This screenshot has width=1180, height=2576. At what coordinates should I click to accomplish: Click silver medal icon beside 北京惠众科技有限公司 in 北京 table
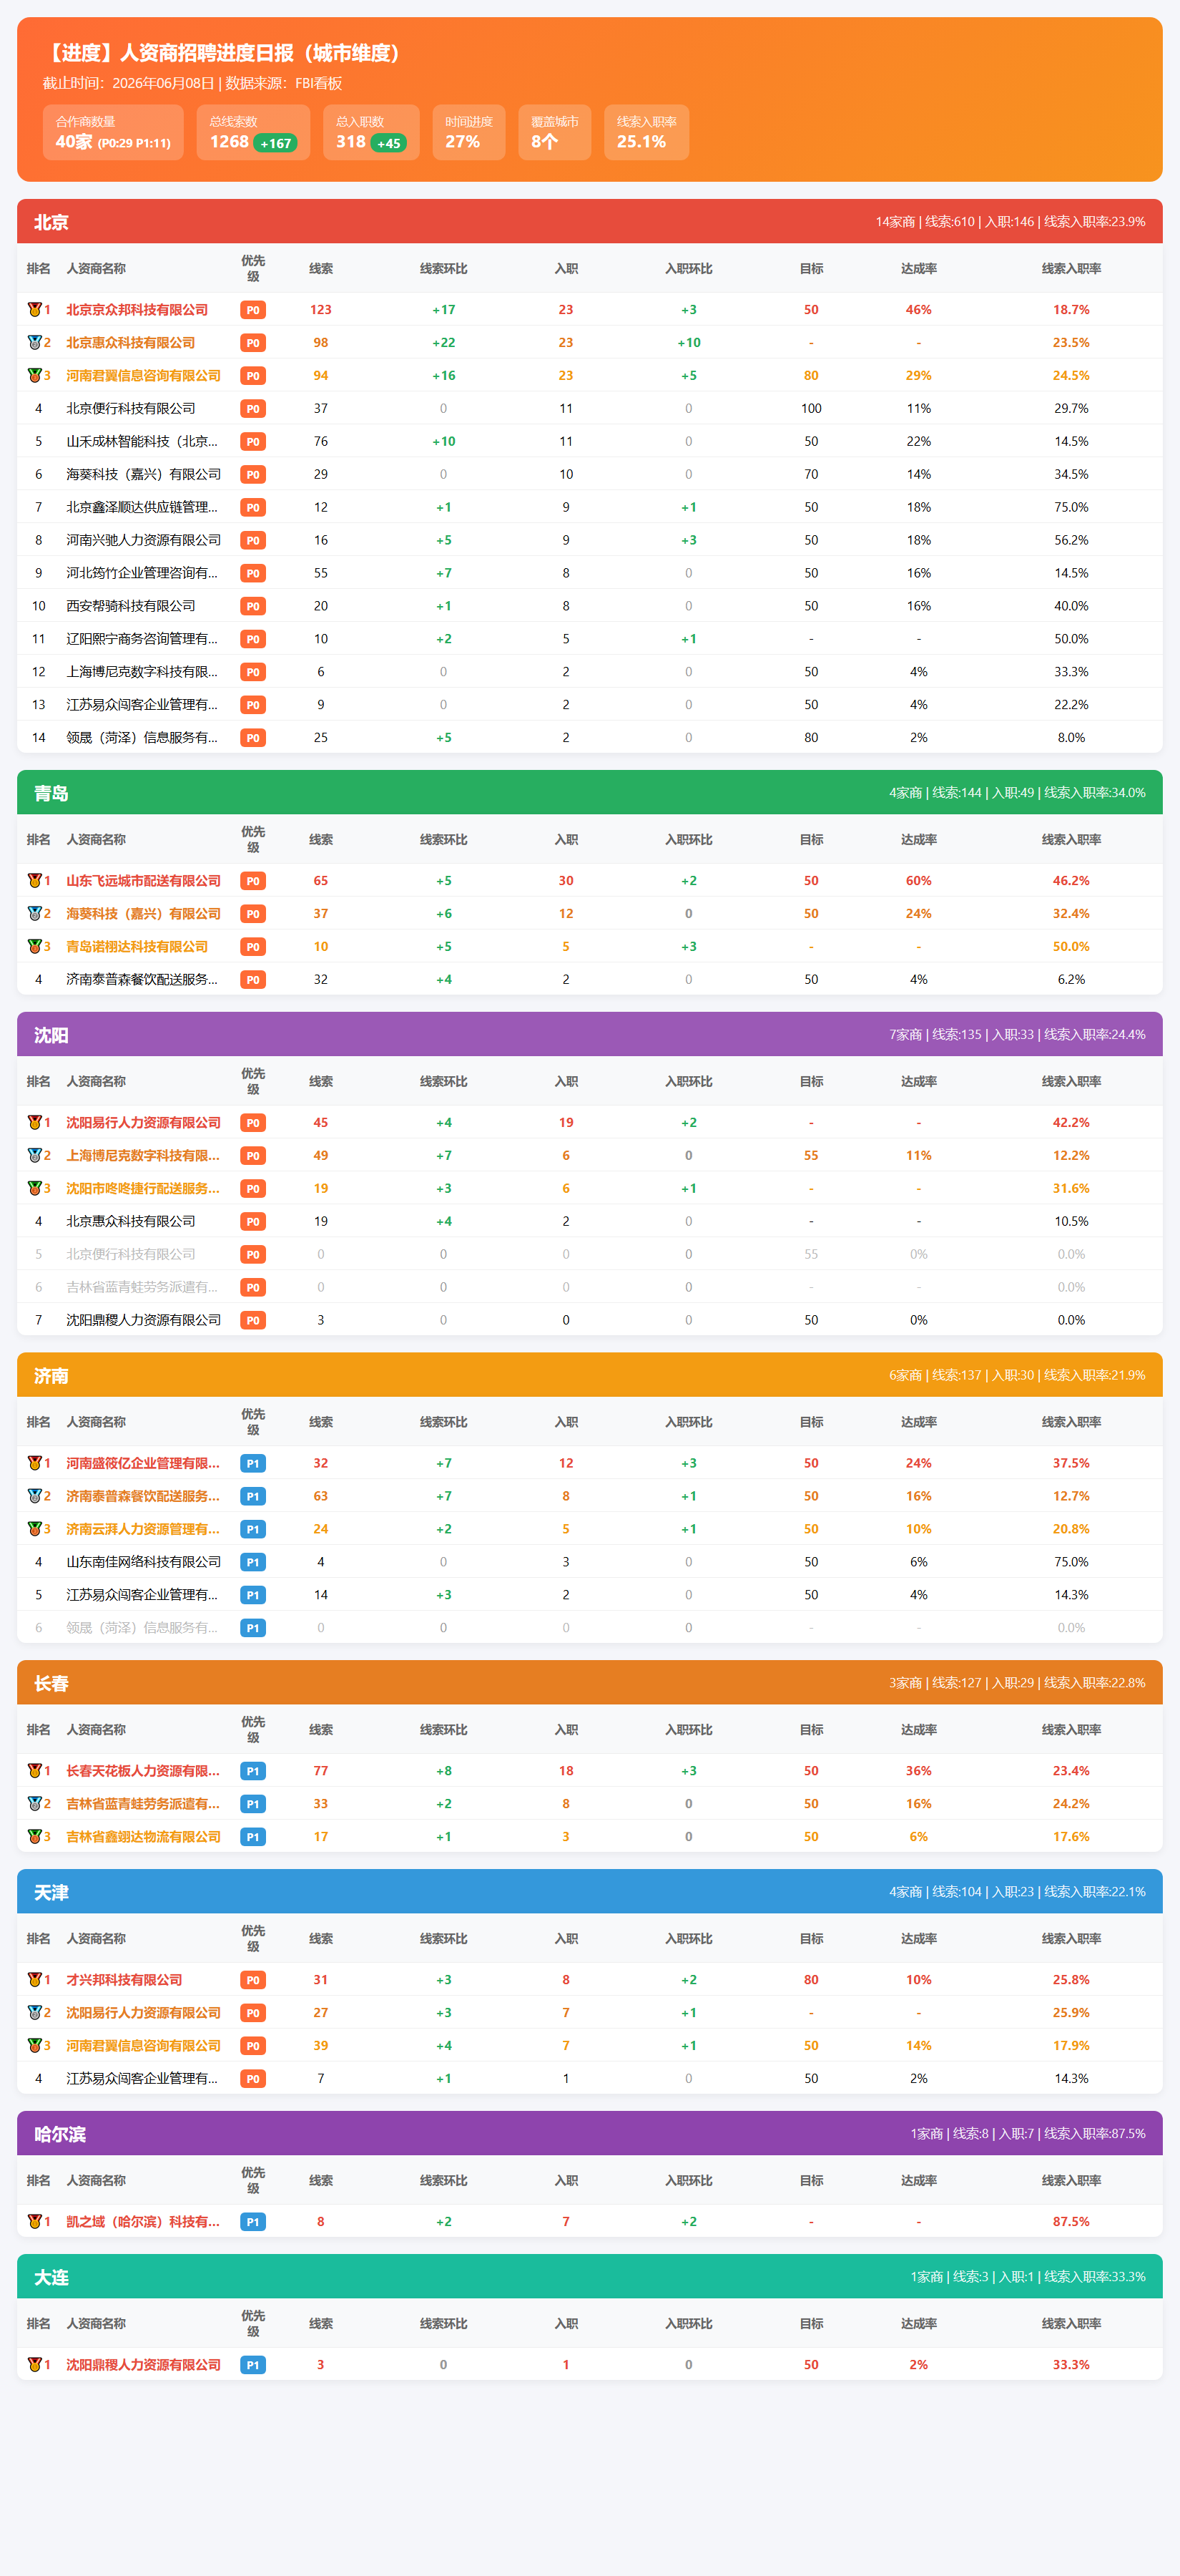(x=34, y=343)
